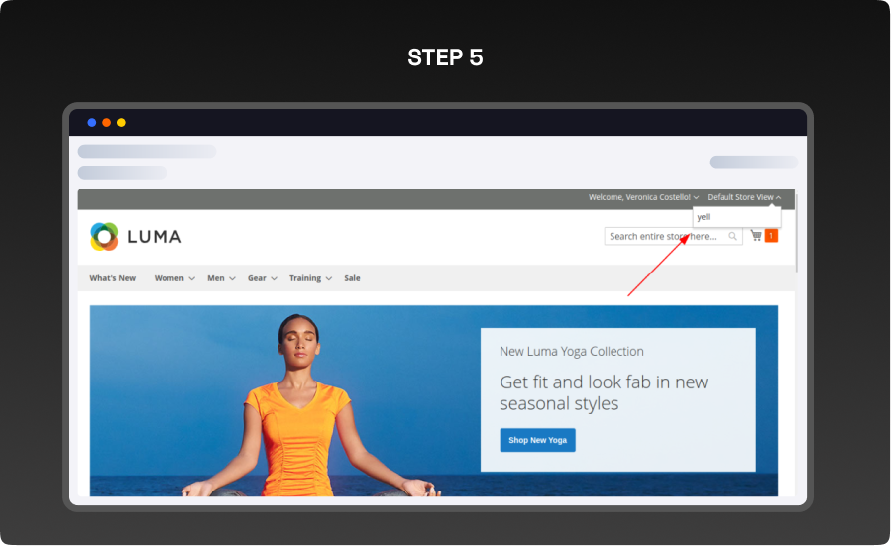Expand the Welcome, Veronica Costello account menu

tap(643, 197)
